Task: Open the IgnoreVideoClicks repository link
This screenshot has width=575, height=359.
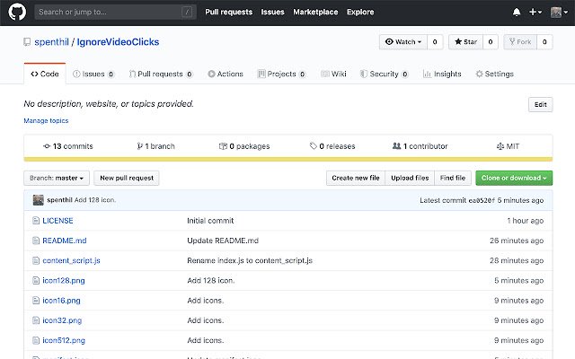Action: 118,42
